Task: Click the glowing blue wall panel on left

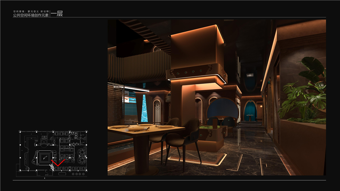Action: click(144, 108)
